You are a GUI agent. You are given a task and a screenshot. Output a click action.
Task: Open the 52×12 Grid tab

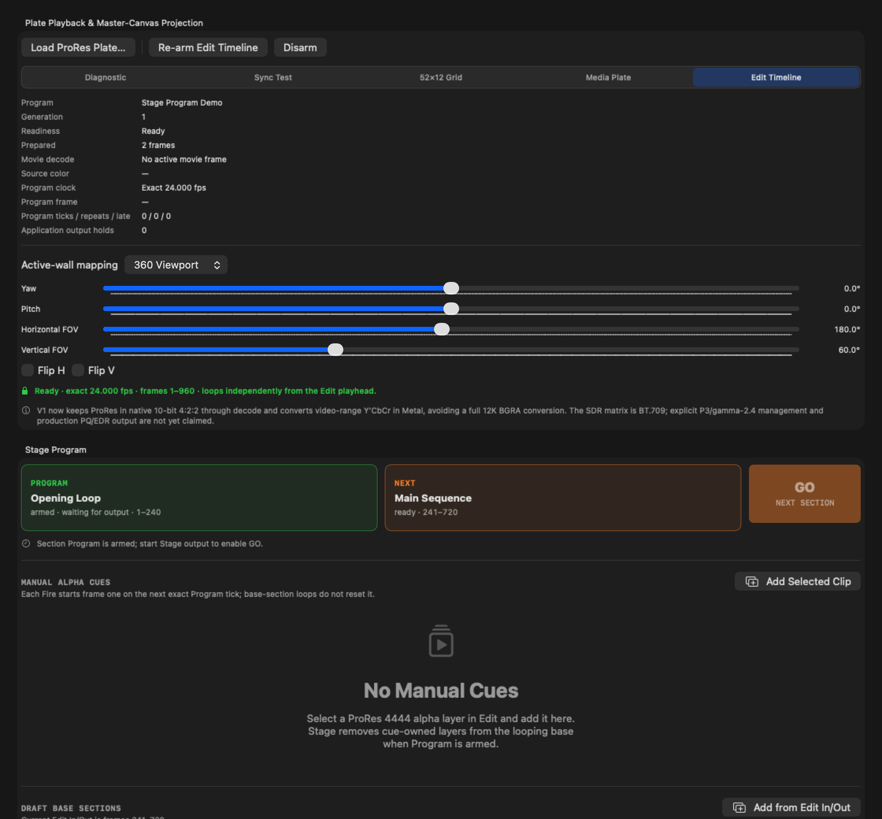[441, 78]
